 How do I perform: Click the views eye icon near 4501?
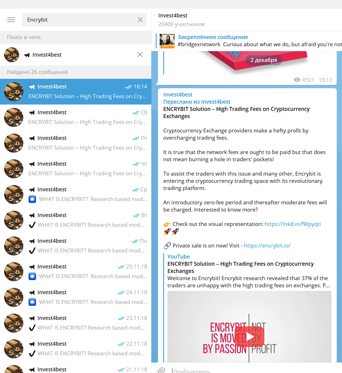tap(297, 80)
